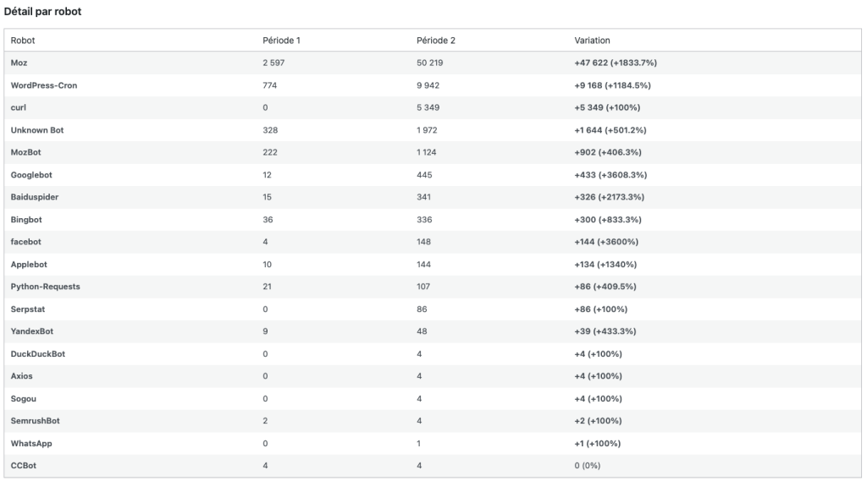This screenshot has height=481, width=867.
Task: Click Bingbot Période 1 value 36
Action: [x=268, y=220]
